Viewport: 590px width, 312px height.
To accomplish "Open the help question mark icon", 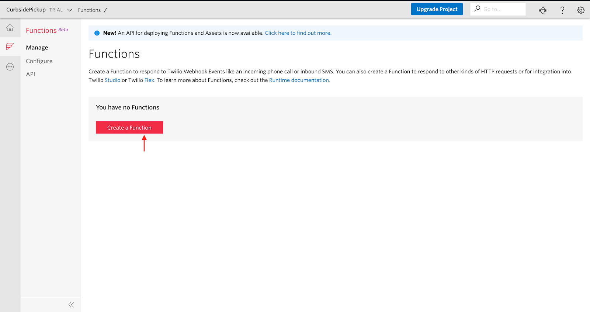I will click(x=562, y=10).
